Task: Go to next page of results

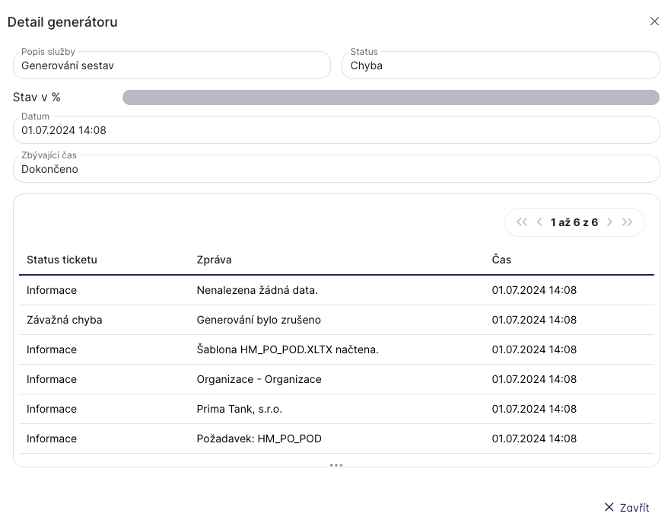Action: pos(609,222)
